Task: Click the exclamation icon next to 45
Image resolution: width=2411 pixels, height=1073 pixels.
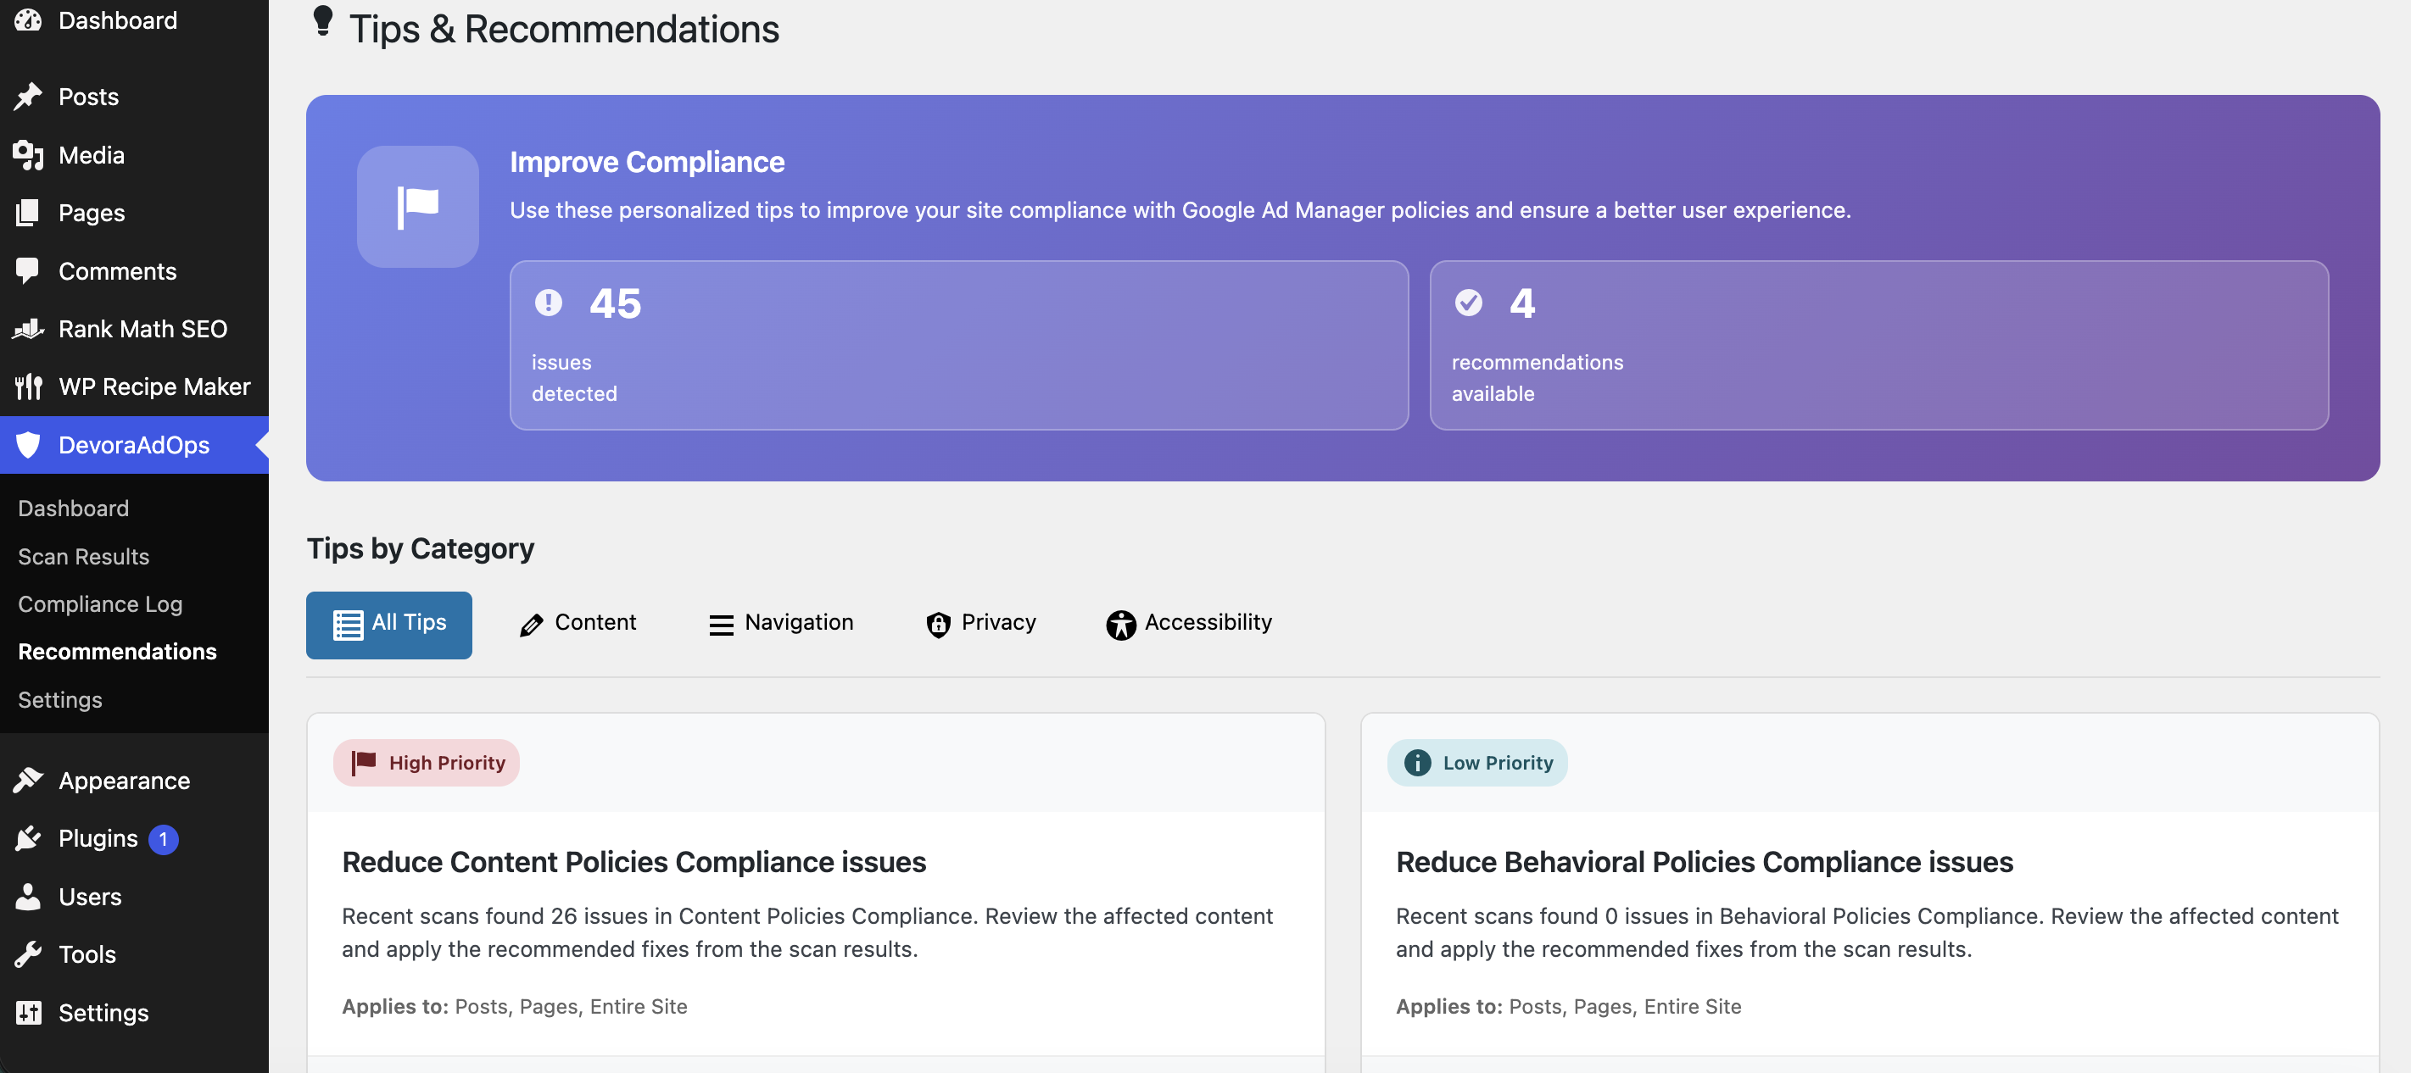Action: tap(549, 303)
